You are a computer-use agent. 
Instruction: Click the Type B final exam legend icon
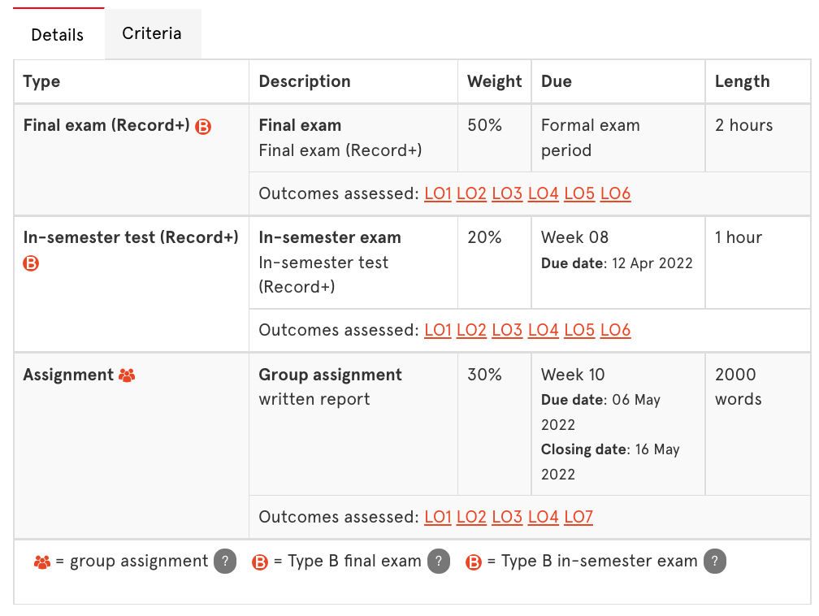[x=260, y=562]
